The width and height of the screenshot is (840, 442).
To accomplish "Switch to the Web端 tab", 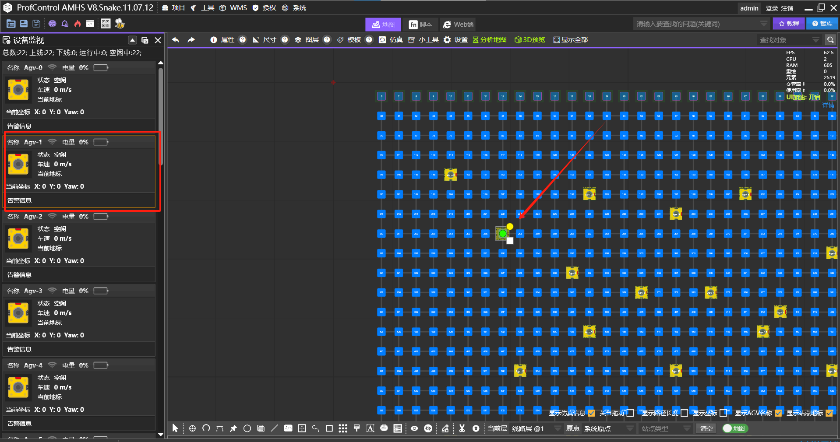I will point(458,25).
